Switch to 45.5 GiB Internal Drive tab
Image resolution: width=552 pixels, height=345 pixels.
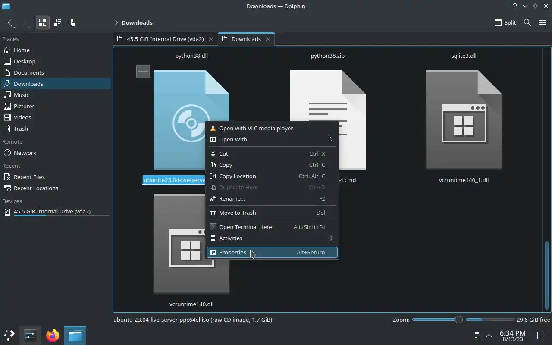pos(165,39)
